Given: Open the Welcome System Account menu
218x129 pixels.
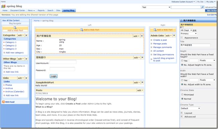Looking at the screenshot, I should point(183,2).
